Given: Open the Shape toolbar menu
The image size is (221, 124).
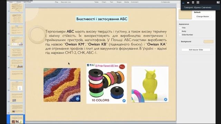Looking at the screenshot, I should [x=119, y=2].
